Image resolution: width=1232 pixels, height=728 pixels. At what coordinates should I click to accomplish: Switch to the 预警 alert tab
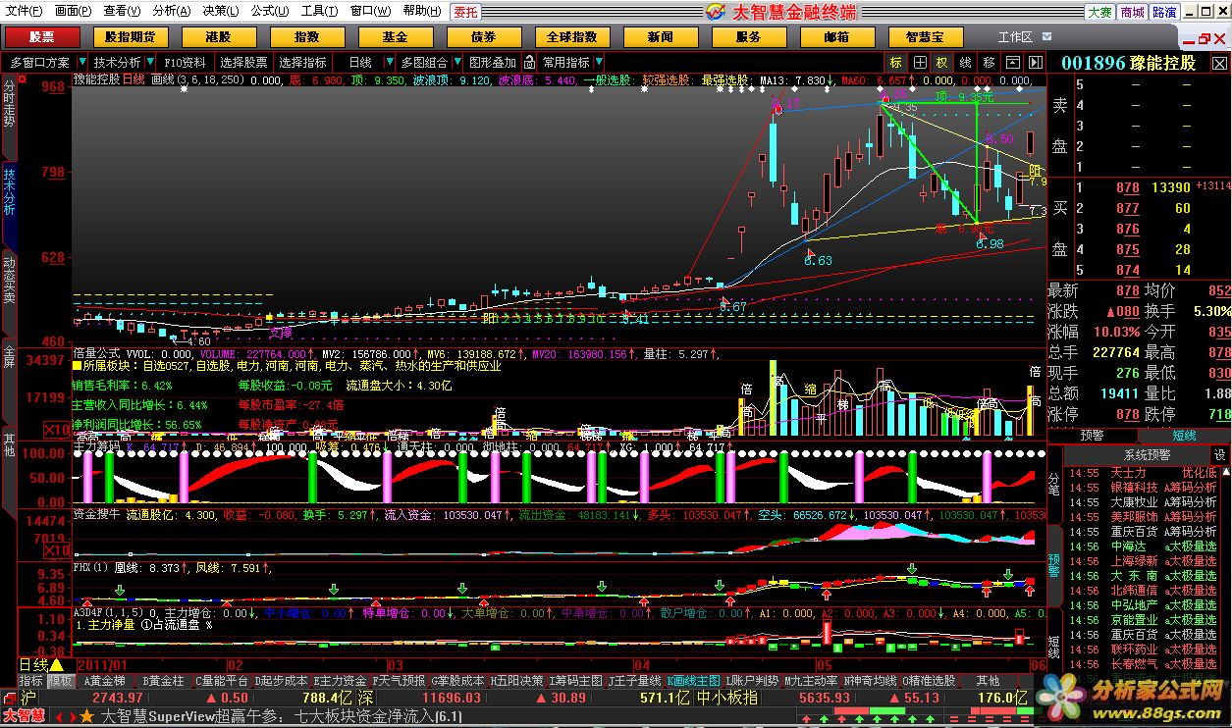1092,436
